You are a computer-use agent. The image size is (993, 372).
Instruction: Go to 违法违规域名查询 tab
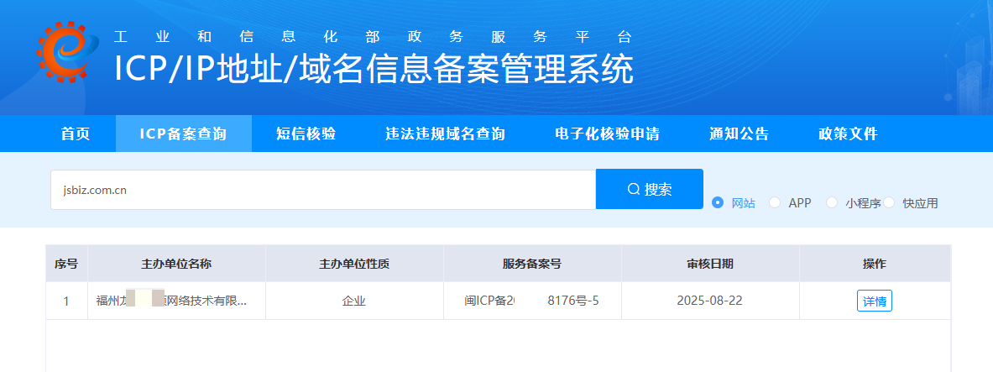click(445, 134)
